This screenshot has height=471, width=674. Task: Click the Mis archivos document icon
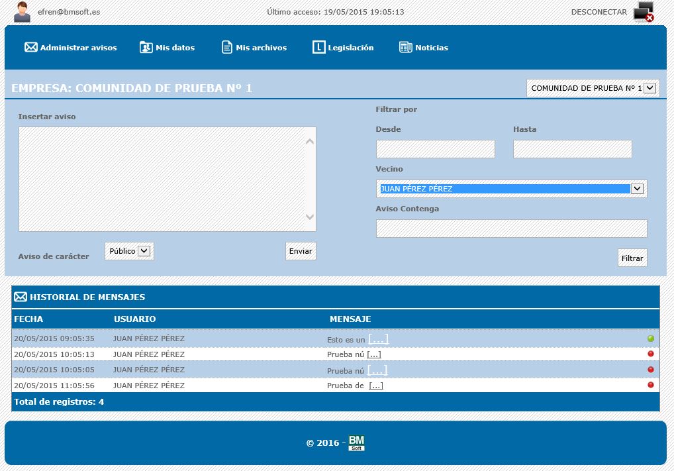(227, 48)
